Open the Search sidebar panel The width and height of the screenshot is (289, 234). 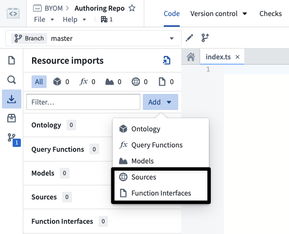(12, 80)
